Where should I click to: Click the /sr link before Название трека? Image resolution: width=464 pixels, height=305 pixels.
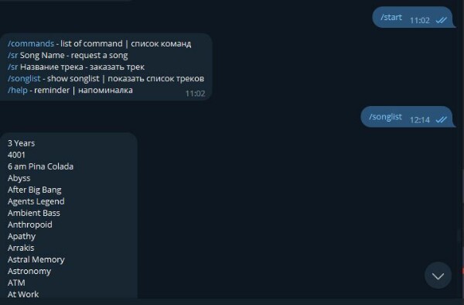12,67
